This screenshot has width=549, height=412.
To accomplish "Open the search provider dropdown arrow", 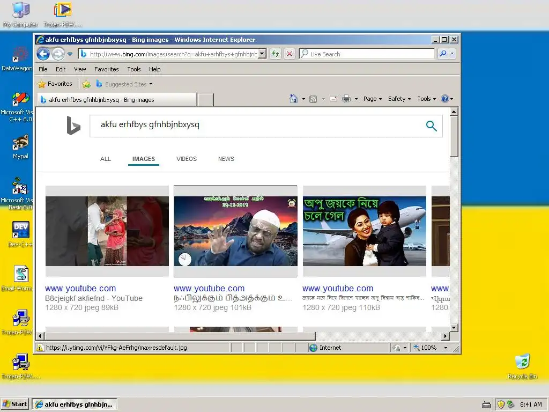I will [452, 54].
